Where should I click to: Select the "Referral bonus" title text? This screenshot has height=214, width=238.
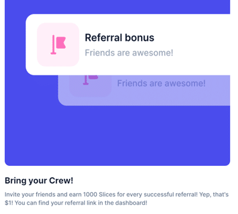point(120,37)
